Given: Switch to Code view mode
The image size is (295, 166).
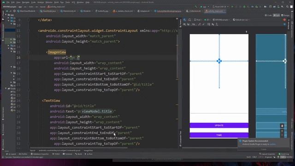Looking at the screenshot, I should point(268,15).
